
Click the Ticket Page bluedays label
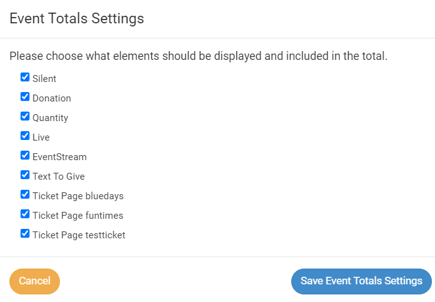(x=78, y=196)
